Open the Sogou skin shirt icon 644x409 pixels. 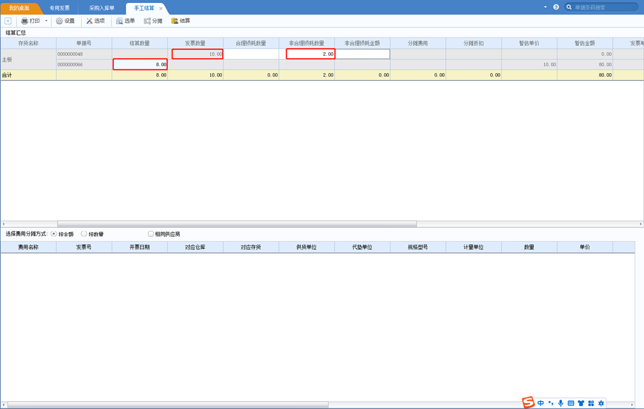581,403
